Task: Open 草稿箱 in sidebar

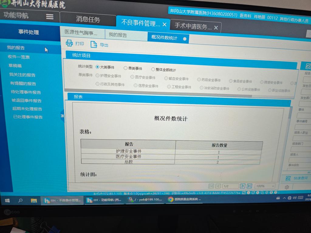Action: click(15, 66)
